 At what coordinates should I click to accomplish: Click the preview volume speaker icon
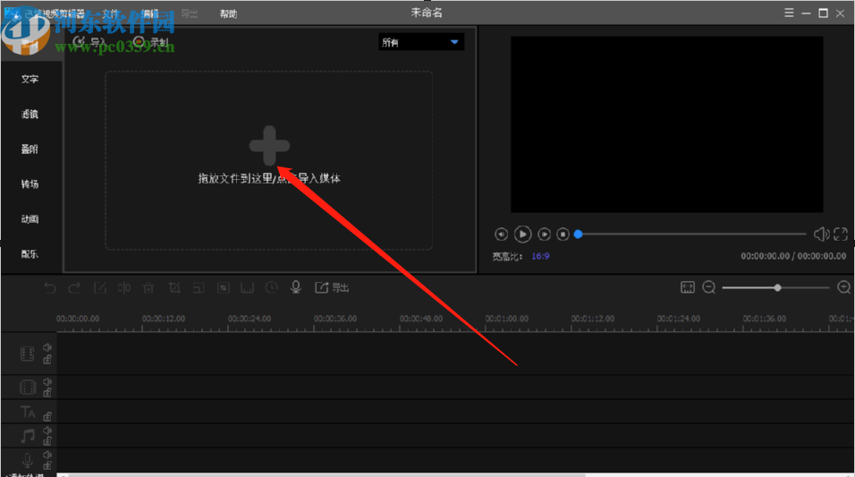pyautogui.click(x=821, y=234)
